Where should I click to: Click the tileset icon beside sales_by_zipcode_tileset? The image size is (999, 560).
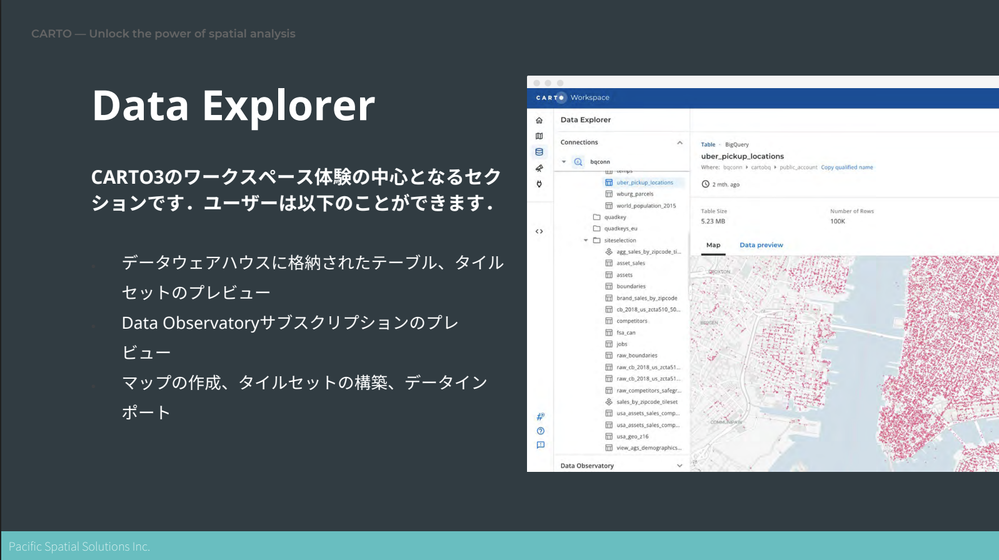click(608, 402)
